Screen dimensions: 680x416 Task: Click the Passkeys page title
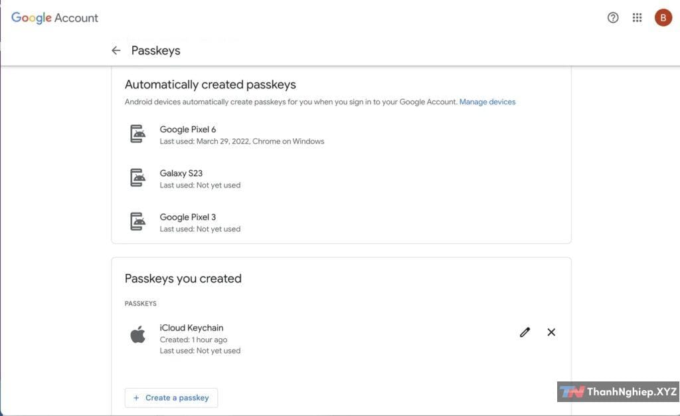coord(155,51)
